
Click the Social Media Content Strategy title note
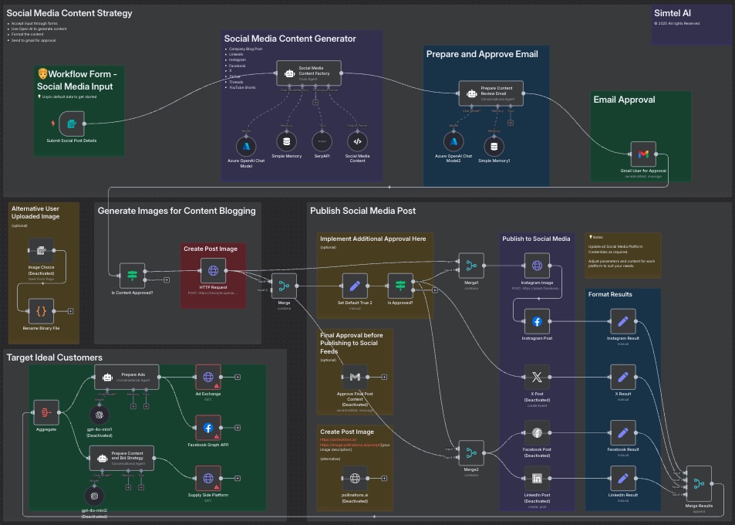[69, 13]
